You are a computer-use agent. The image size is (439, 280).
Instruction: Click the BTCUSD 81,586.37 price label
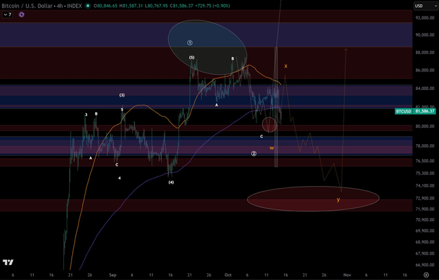click(415, 111)
